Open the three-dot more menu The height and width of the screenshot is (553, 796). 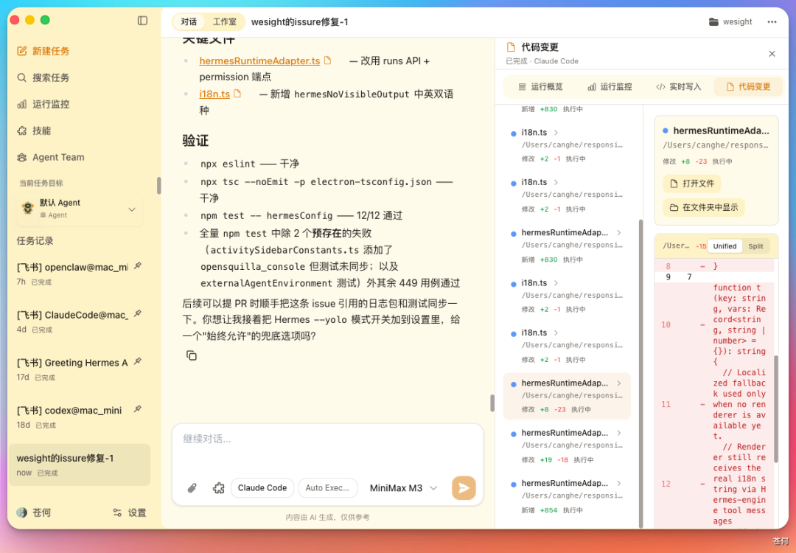coord(772,22)
